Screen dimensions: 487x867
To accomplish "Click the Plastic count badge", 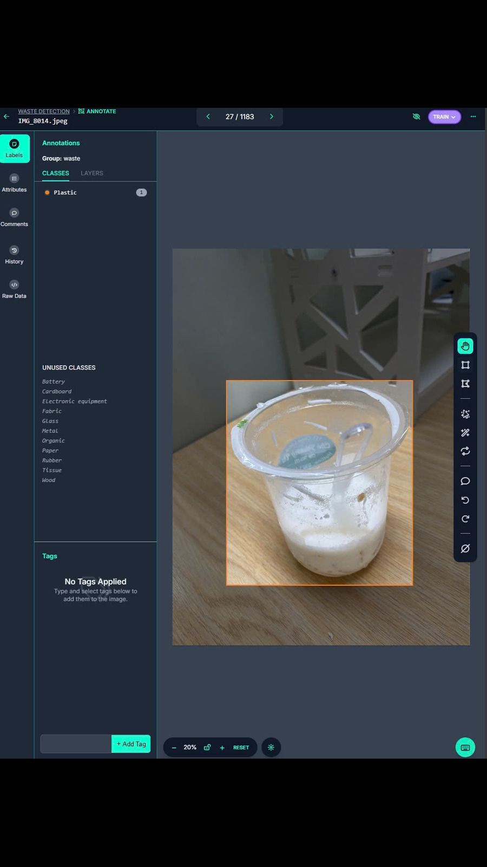I will pos(141,192).
